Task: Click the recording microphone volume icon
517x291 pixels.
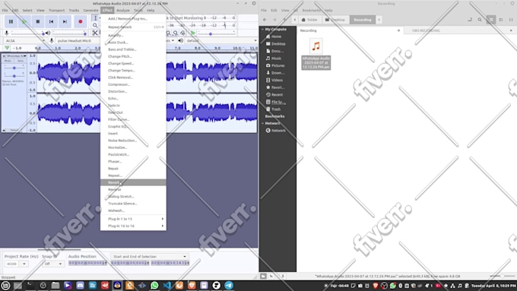Action: tap(6, 33)
